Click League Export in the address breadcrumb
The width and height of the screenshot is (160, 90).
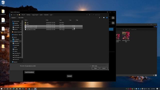tap(35, 15)
